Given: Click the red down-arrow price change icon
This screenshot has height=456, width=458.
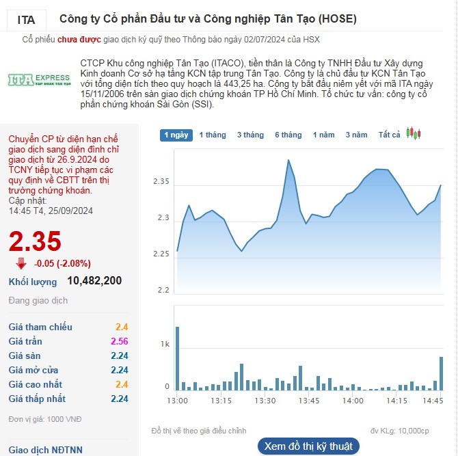Looking at the screenshot, I should pos(21,263).
